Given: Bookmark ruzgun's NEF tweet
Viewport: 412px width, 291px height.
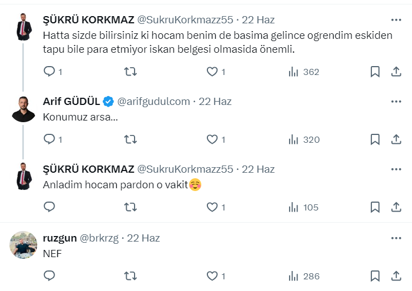Looking at the screenshot, I should point(375,275).
